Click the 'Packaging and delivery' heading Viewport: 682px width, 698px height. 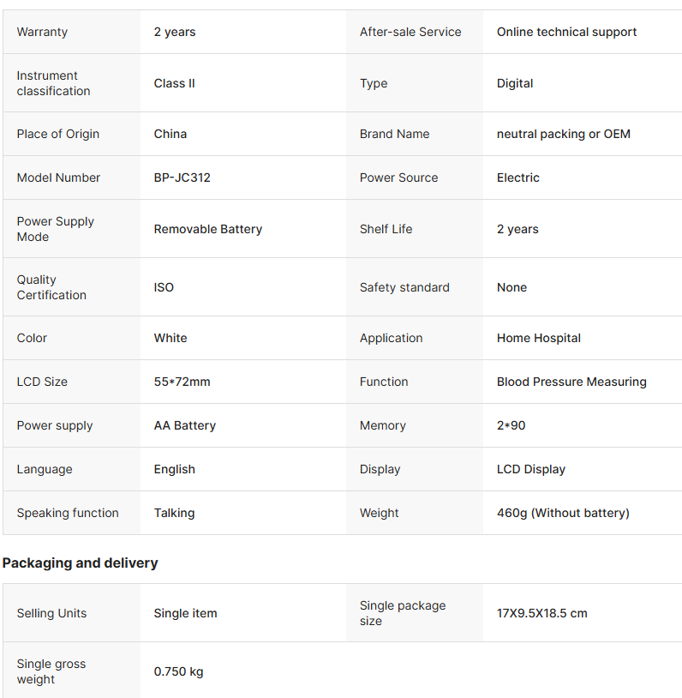pos(80,563)
